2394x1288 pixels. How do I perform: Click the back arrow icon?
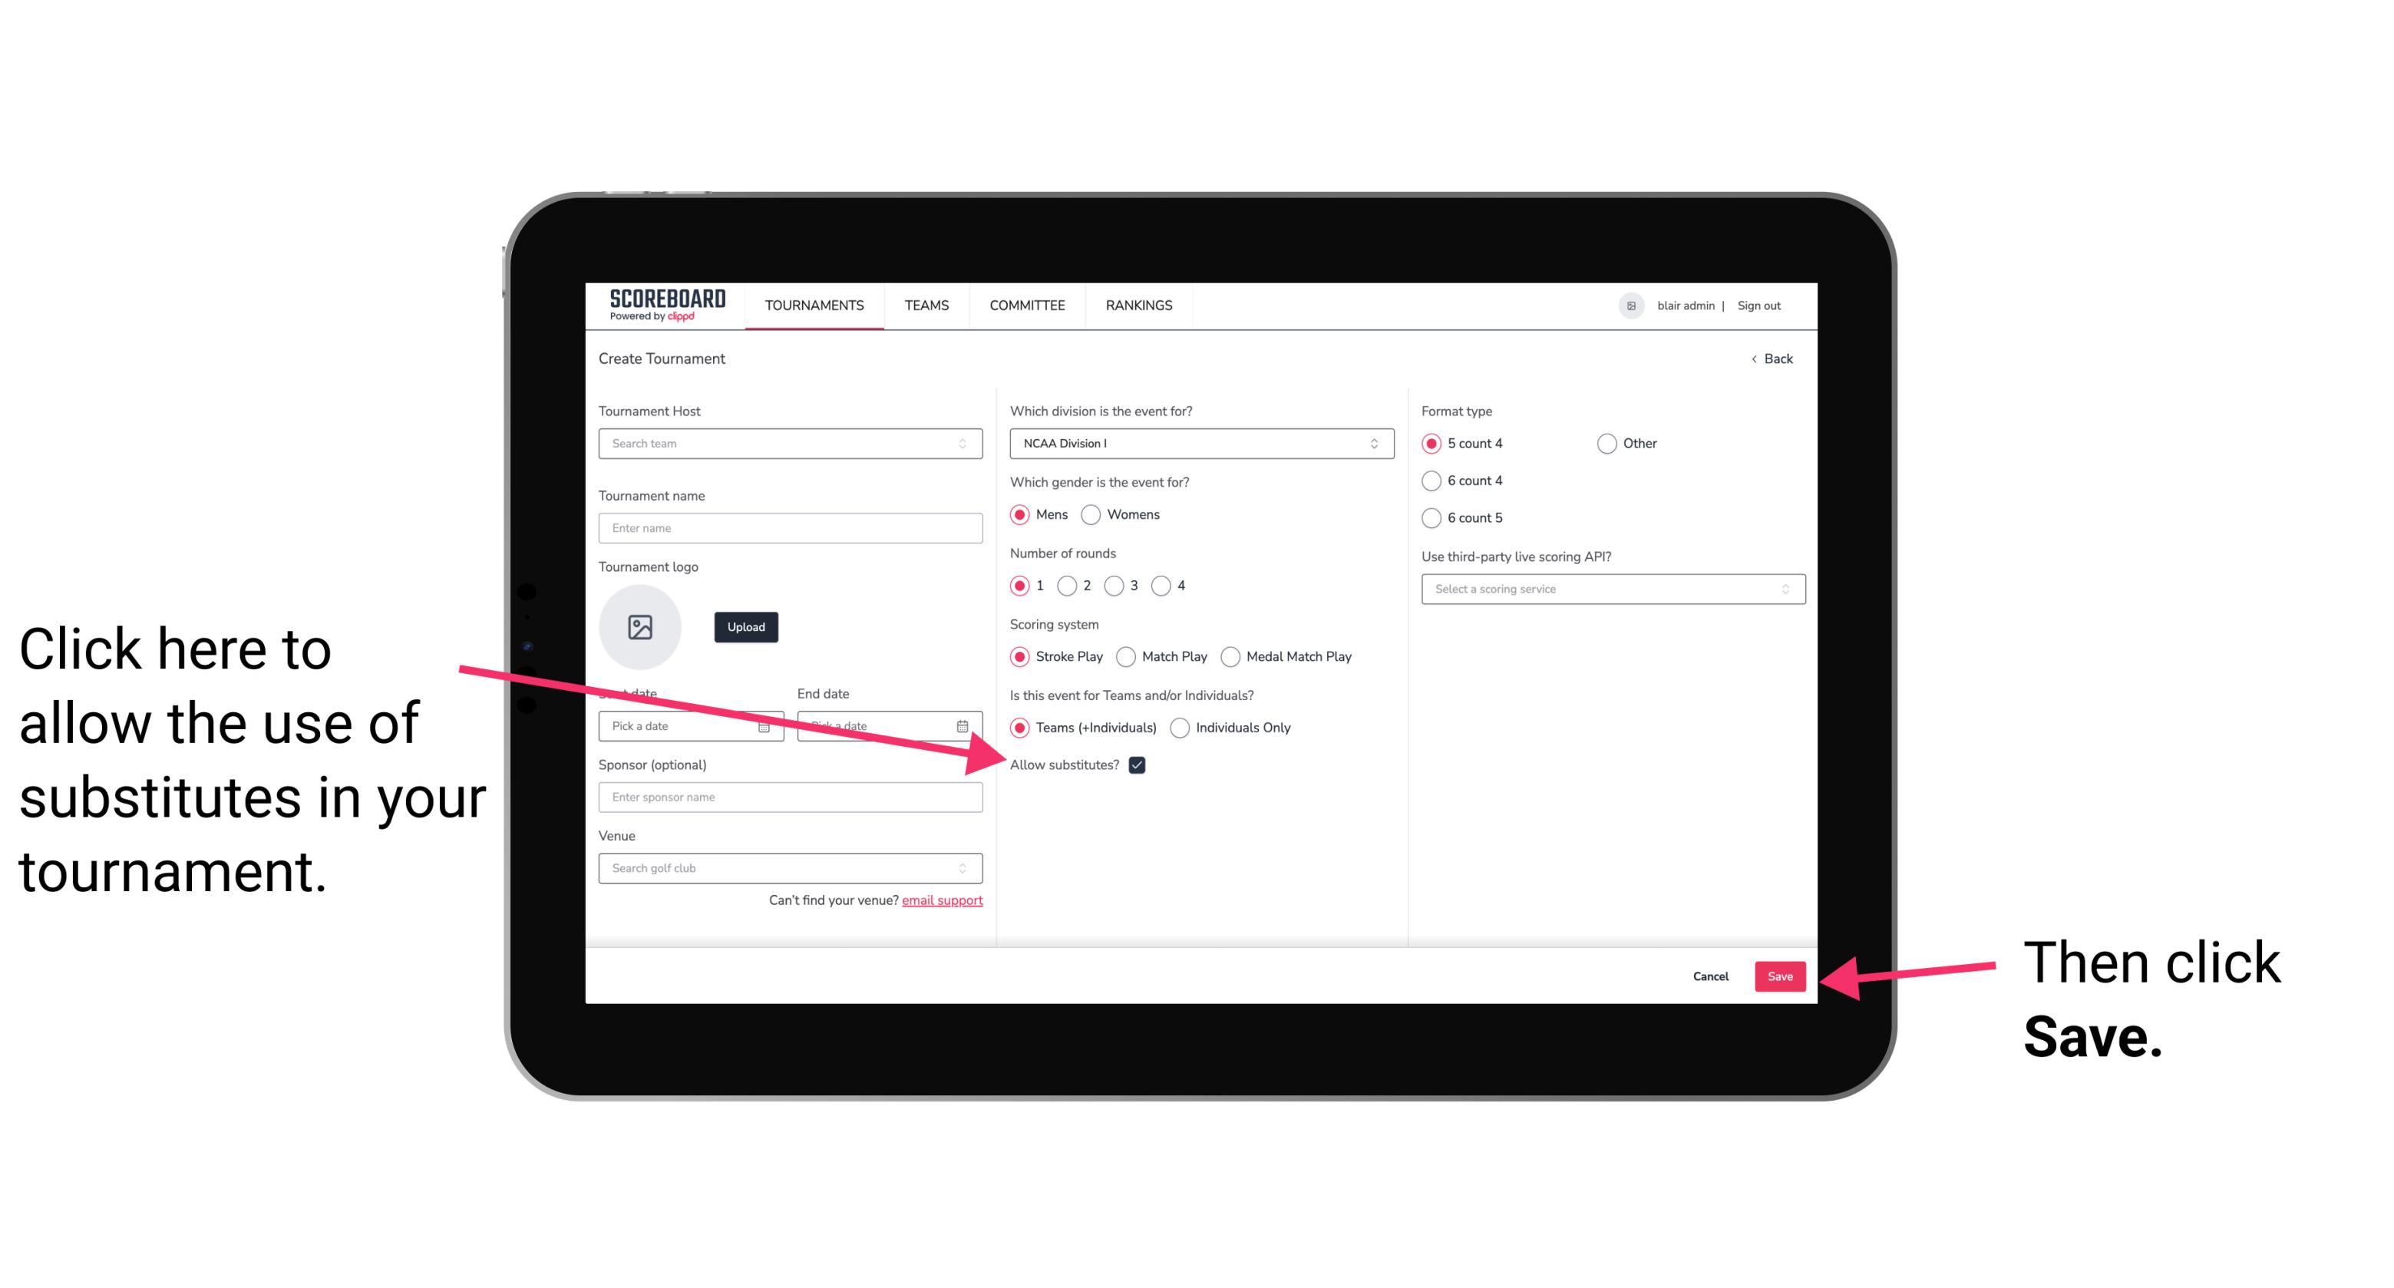1755,358
